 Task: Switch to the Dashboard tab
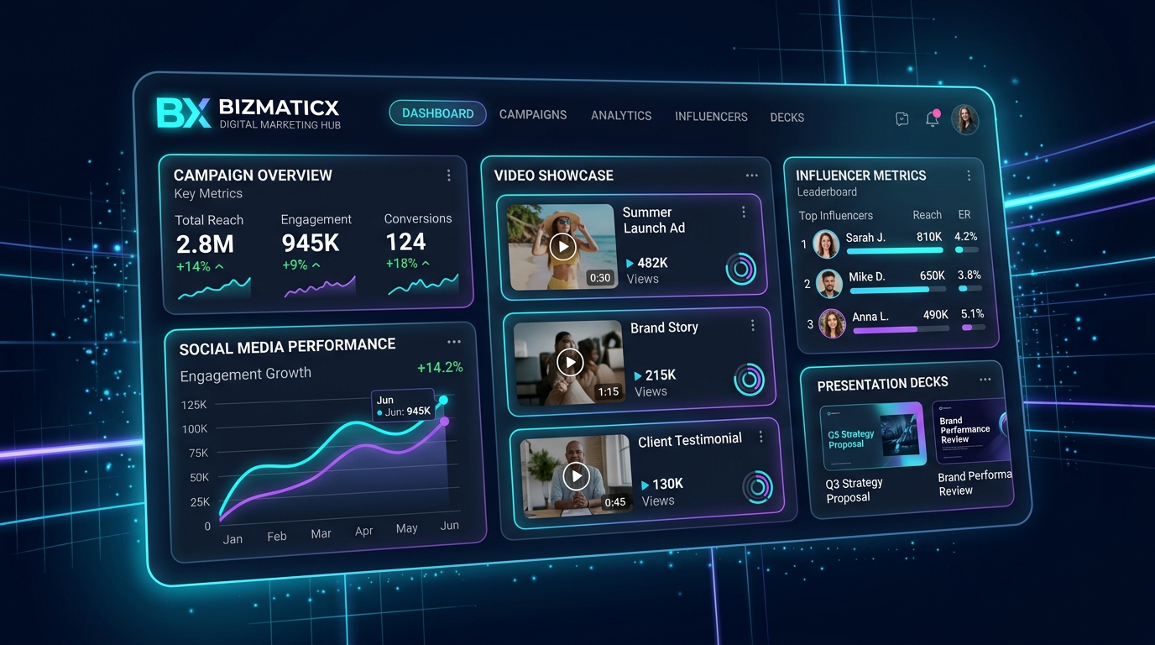pyautogui.click(x=437, y=113)
